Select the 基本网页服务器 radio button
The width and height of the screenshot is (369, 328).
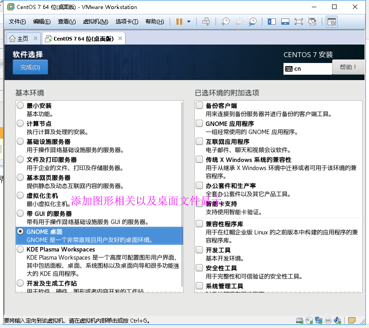click(x=20, y=177)
